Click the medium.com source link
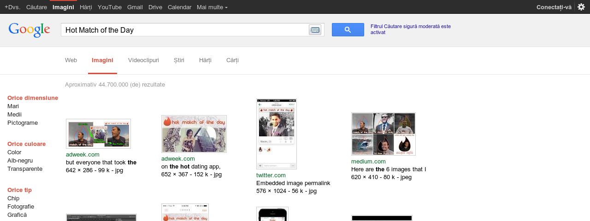This screenshot has height=221, width=590. coord(368,162)
